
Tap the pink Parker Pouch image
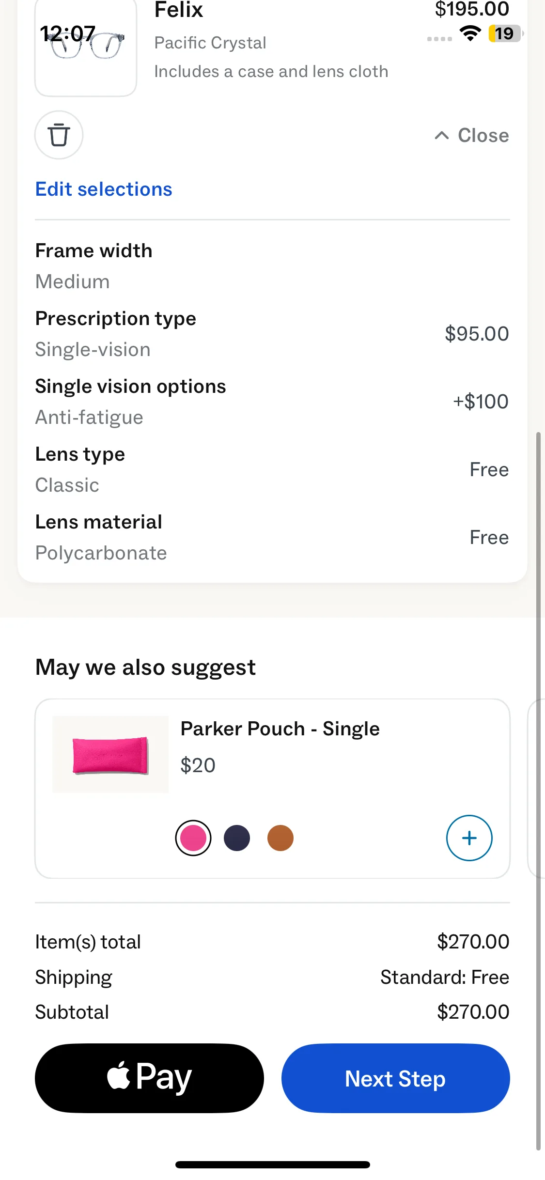[110, 755]
